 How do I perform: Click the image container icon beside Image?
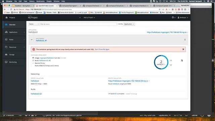pos(33,58)
